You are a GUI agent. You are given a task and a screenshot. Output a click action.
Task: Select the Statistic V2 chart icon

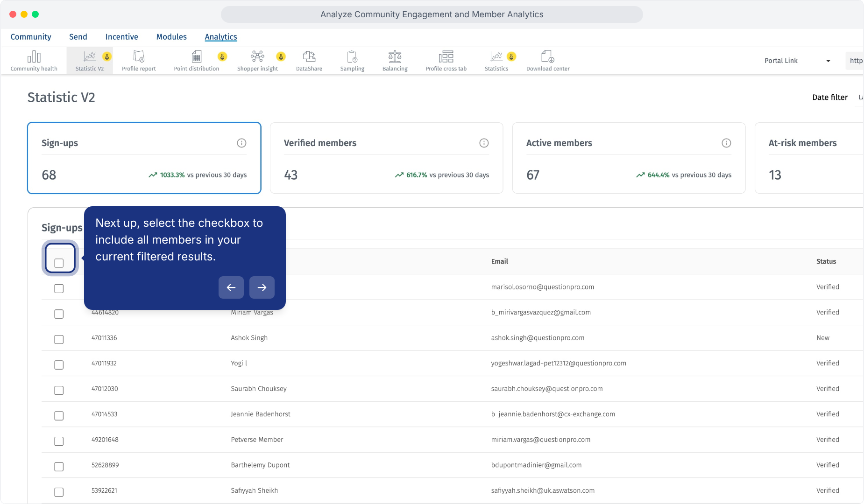pos(90,56)
